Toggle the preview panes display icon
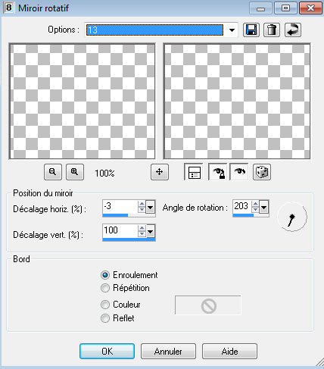 194,172
